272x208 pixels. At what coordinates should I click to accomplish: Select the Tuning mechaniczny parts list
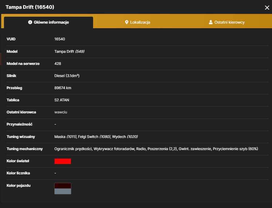coord(156,149)
